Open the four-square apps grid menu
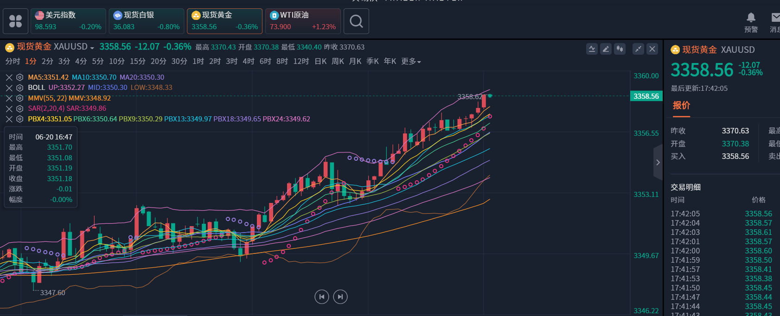 pyautogui.click(x=15, y=21)
